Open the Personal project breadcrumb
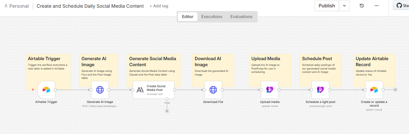 [16, 6]
